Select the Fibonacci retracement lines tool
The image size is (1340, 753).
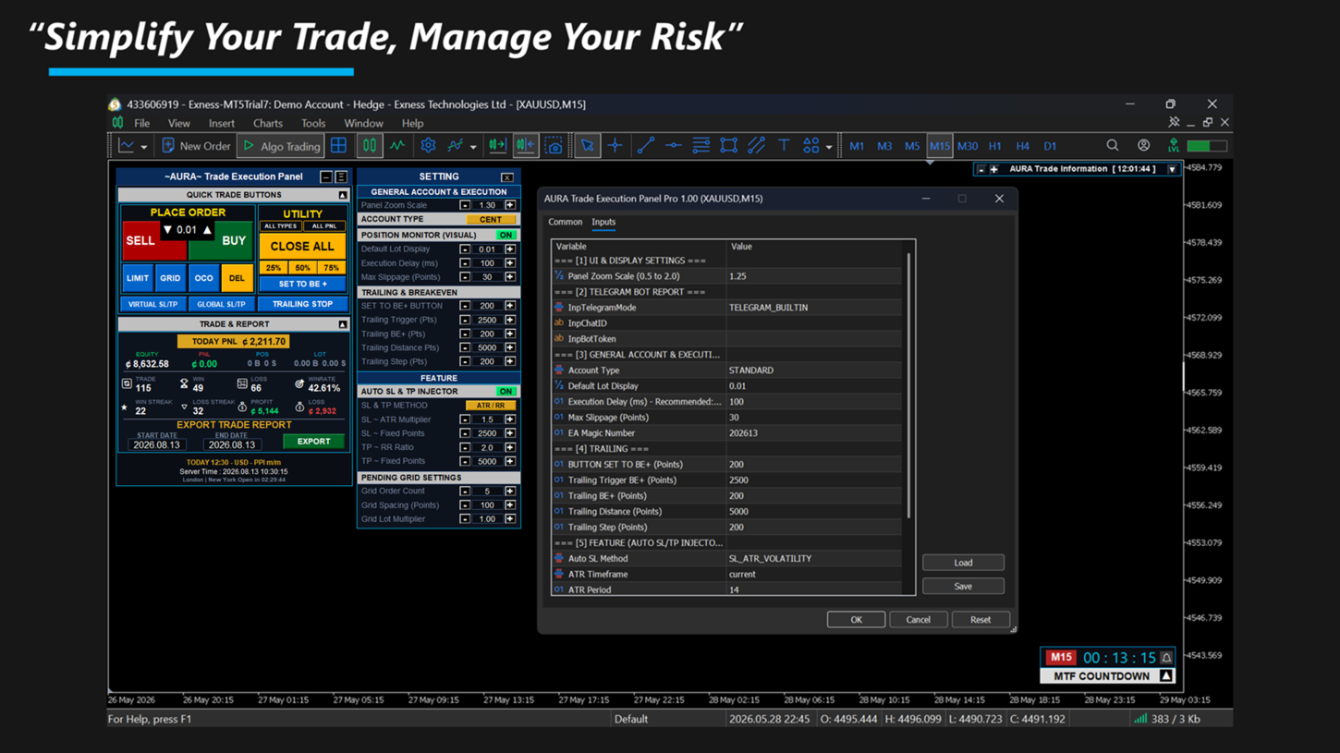click(701, 146)
